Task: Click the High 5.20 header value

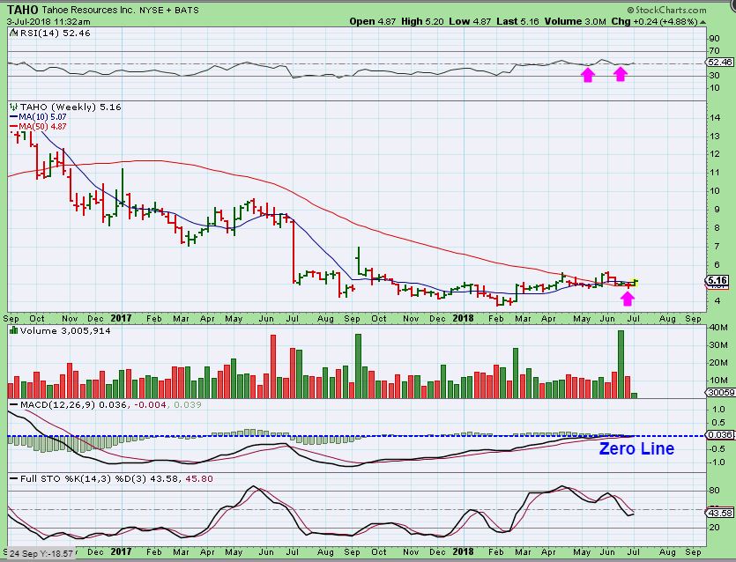Action: pos(422,21)
